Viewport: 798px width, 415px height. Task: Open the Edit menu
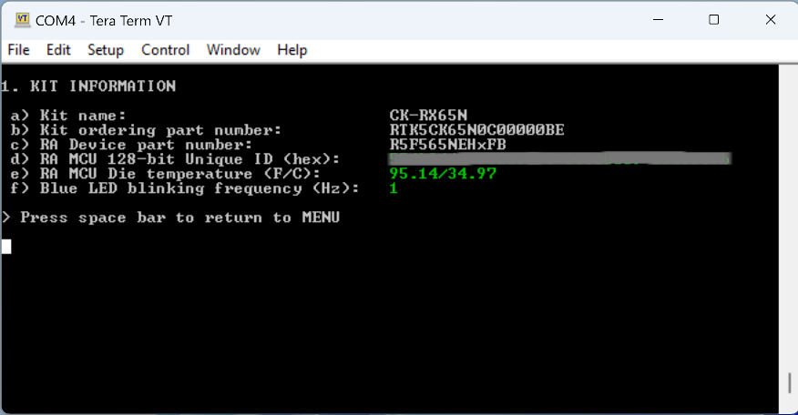pos(58,50)
